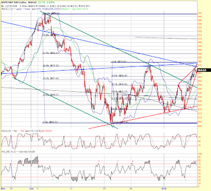This screenshot has width=211, height=191.
Task: Click the "850" price axis label
Action: pyautogui.click(x=200, y=85)
